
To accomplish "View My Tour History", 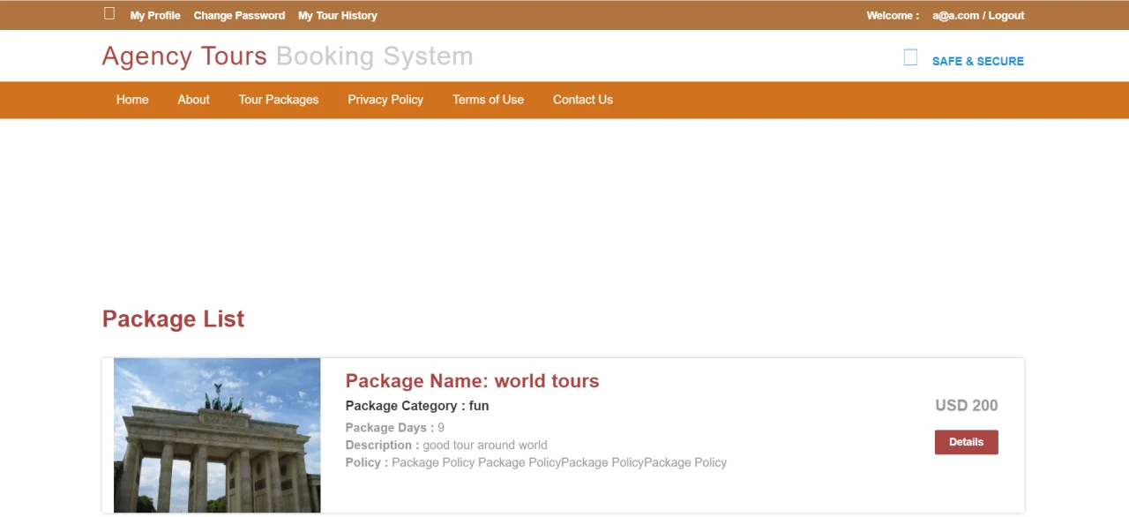I will pyautogui.click(x=338, y=16).
